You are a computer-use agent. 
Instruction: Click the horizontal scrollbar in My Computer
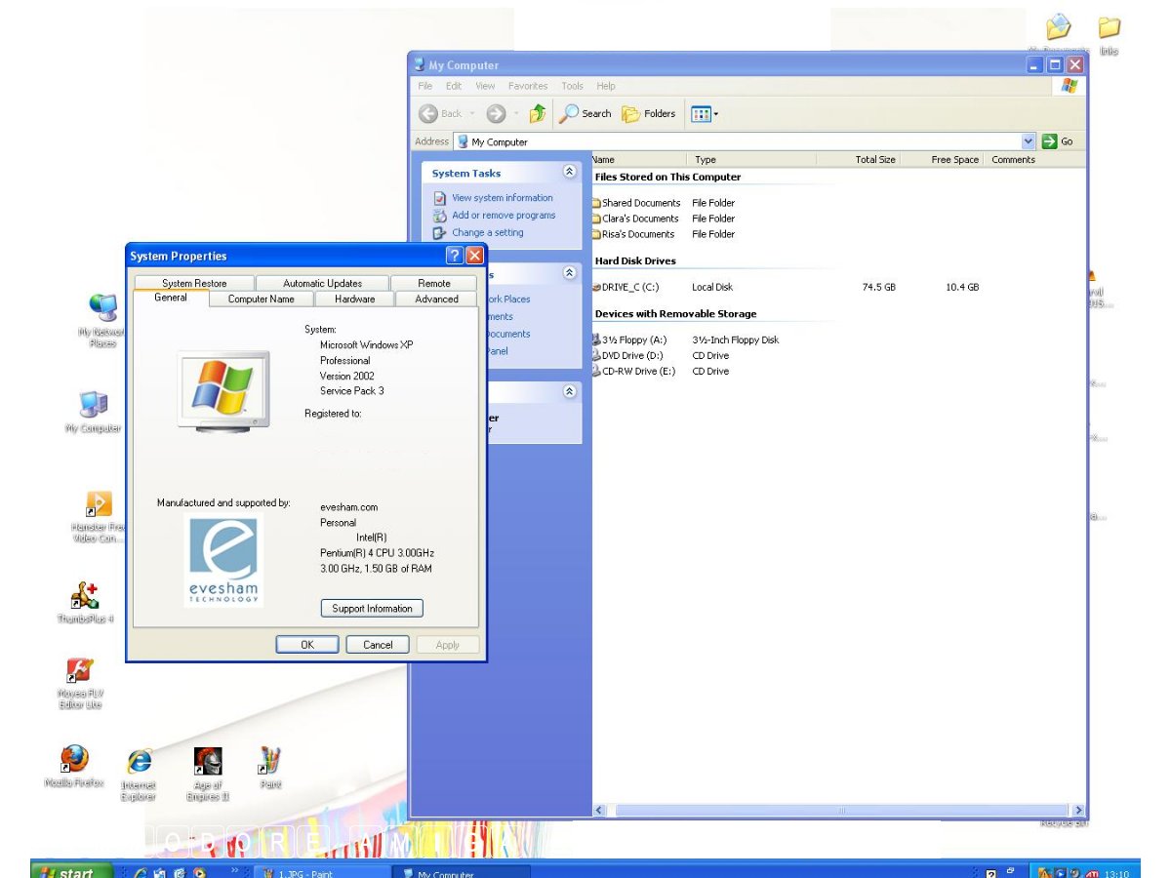pos(839,811)
